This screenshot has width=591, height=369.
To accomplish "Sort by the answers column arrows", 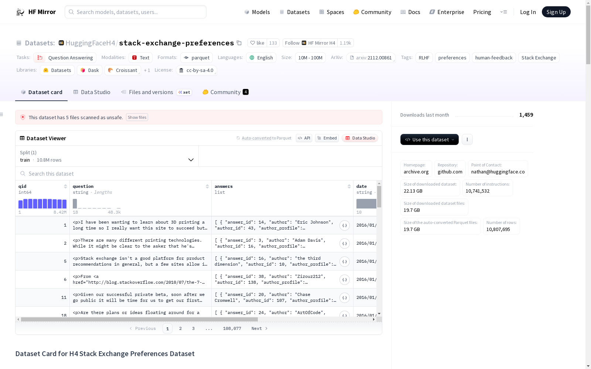I will point(349,186).
